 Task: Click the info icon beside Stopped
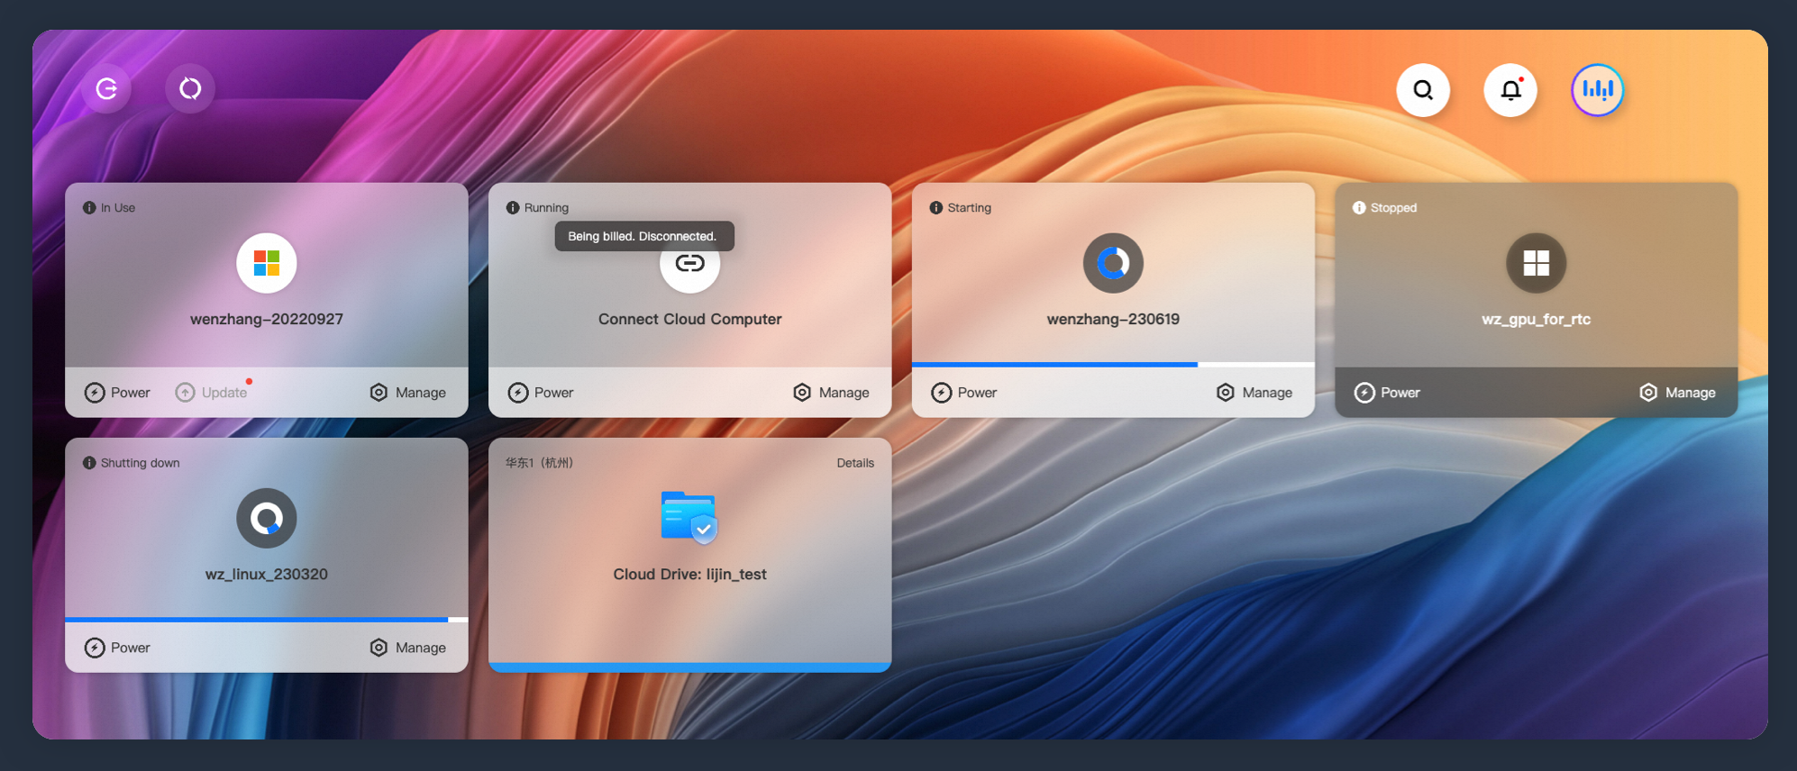[1359, 208]
